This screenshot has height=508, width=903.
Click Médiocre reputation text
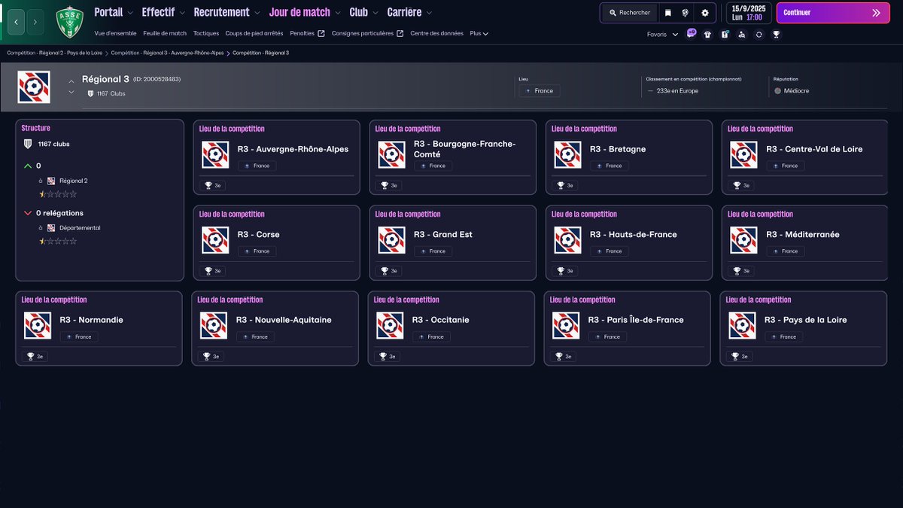tap(795, 91)
